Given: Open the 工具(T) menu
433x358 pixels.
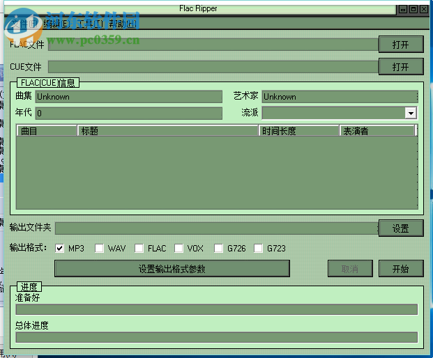Looking at the screenshot, I should (89, 24).
